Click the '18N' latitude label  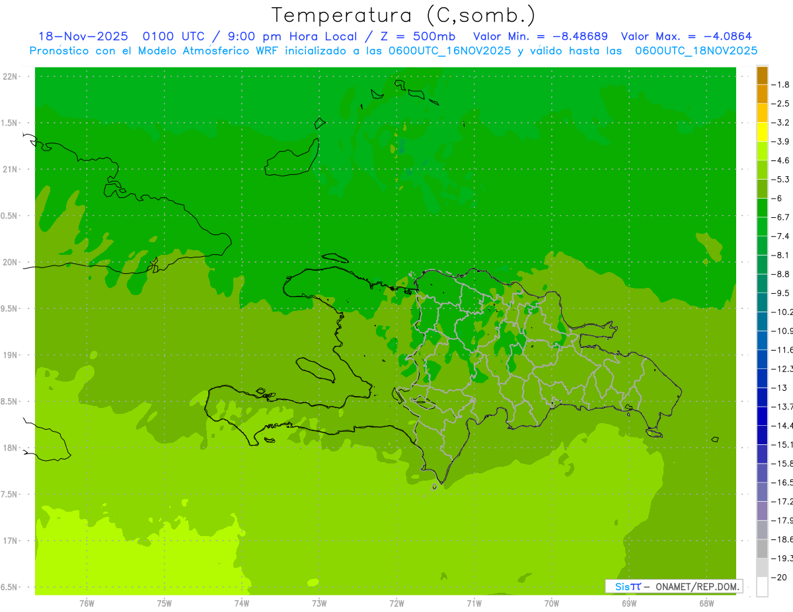[x=9, y=448]
